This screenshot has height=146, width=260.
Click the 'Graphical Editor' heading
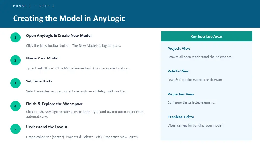(x=181, y=117)
